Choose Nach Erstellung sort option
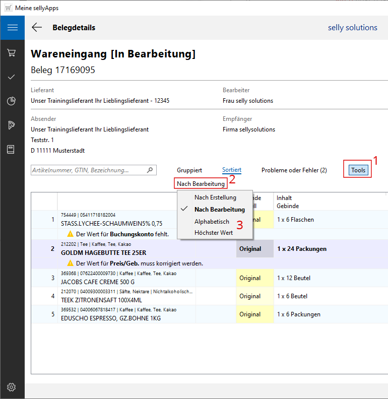Image resolution: width=388 pixels, height=399 pixels. [x=215, y=197]
